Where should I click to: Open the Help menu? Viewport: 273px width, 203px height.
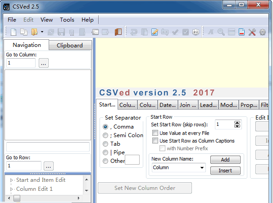tap(87, 20)
